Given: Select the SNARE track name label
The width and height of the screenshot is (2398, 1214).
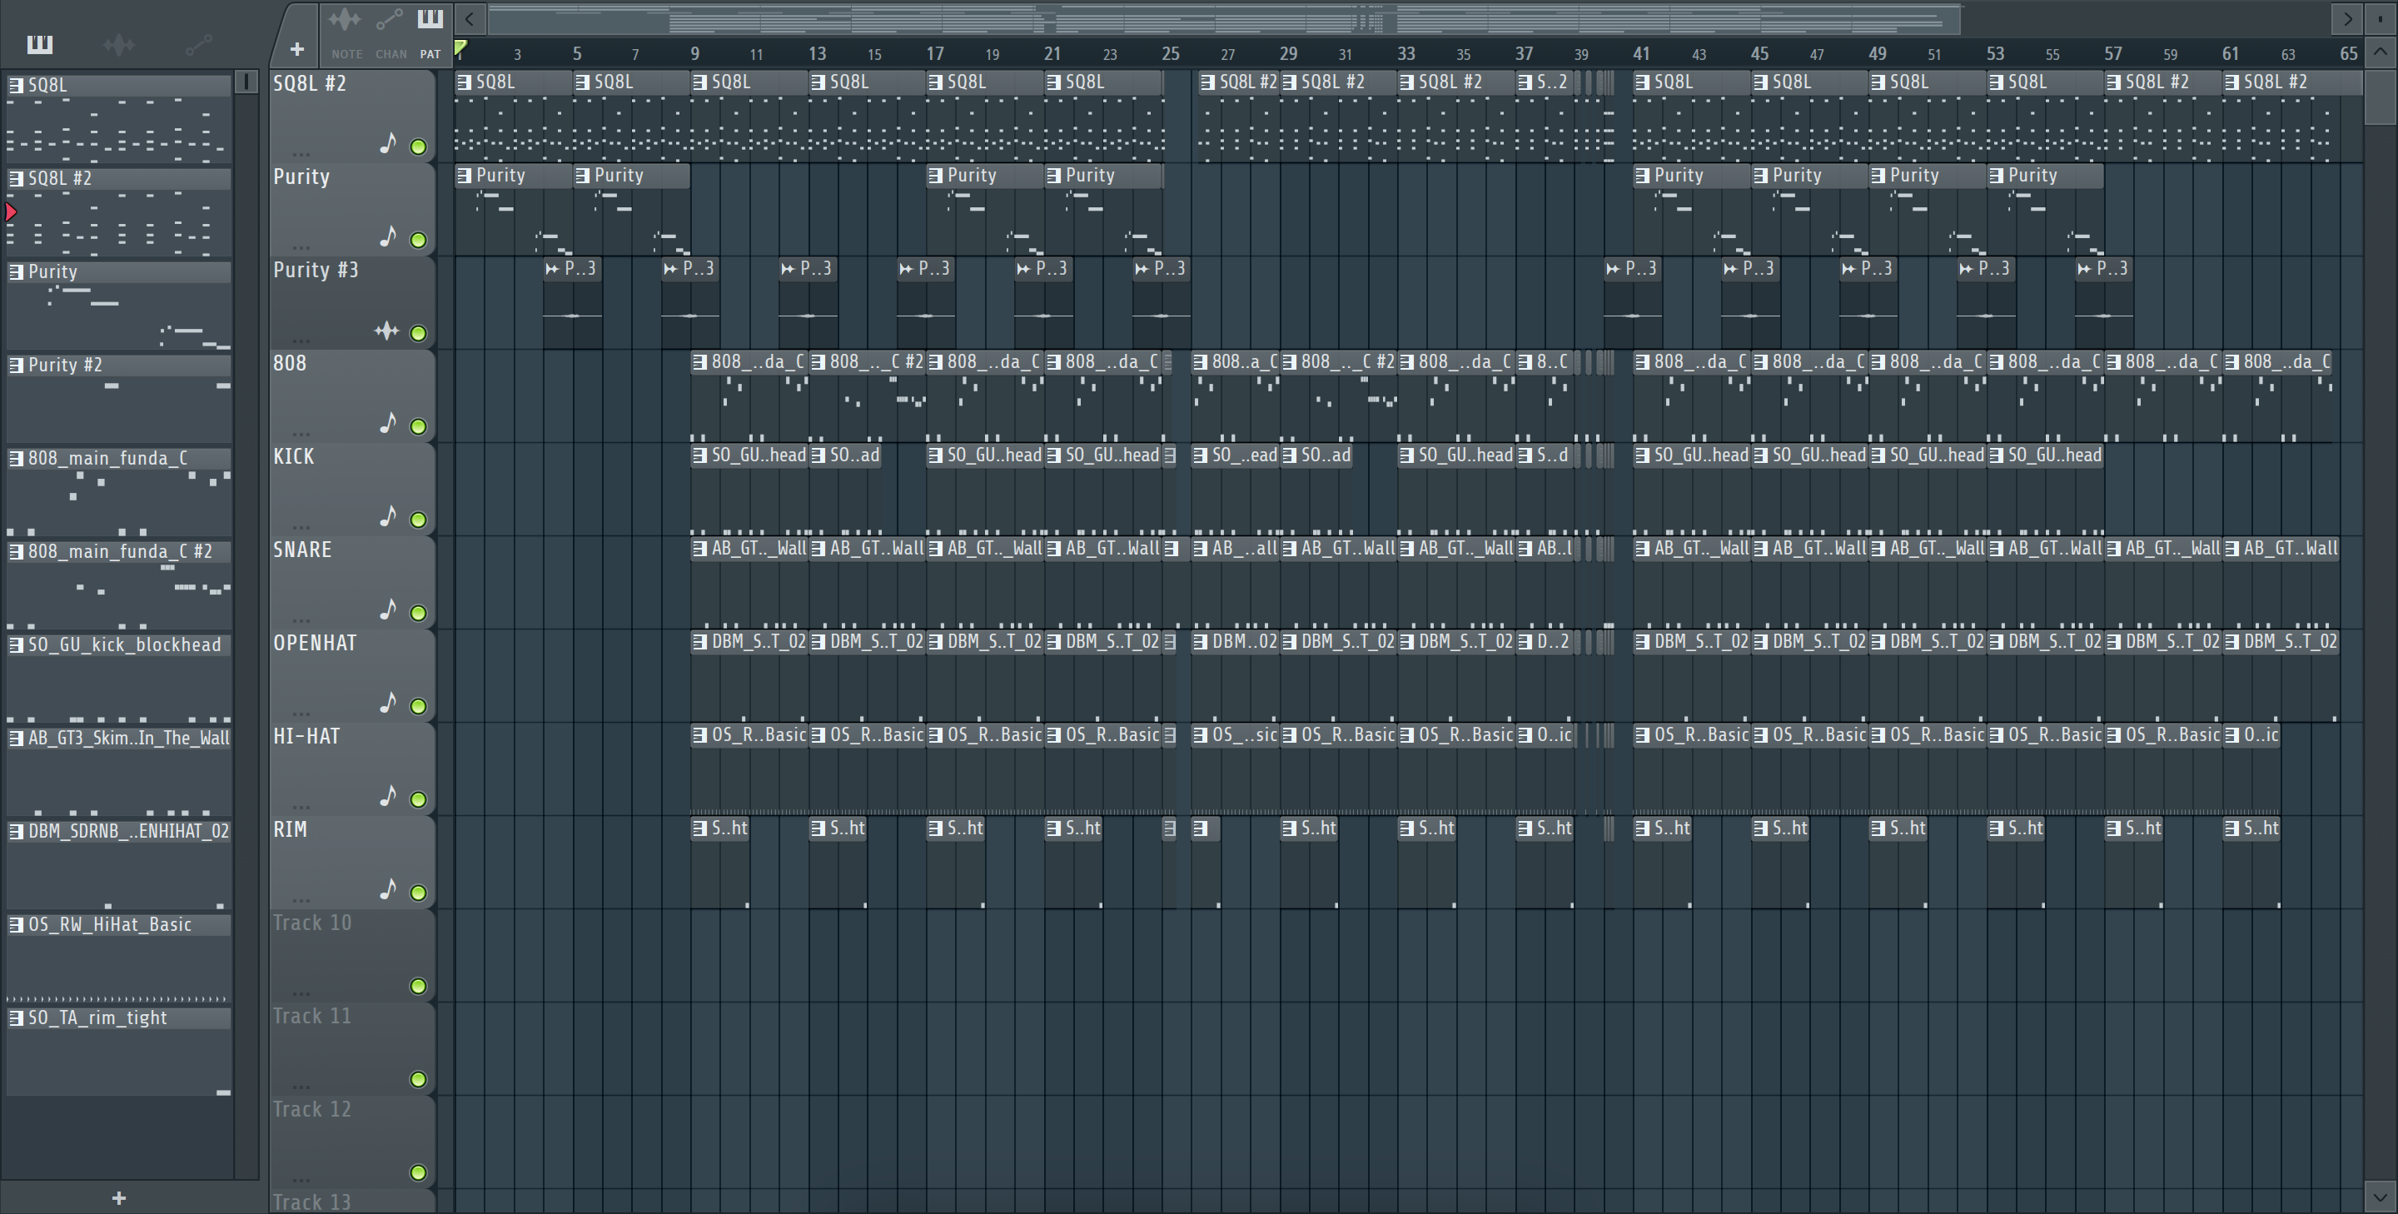Looking at the screenshot, I should [x=302, y=550].
